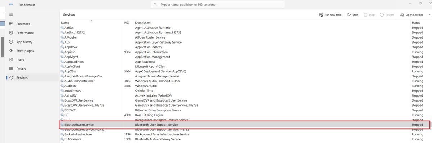Click the Services puzzle icon in sidebar

pyautogui.click(x=11, y=78)
